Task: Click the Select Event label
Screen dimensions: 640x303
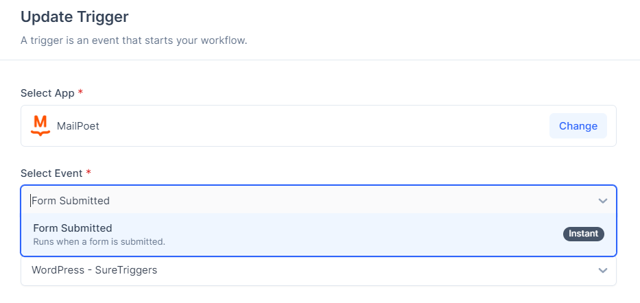Action: [51, 173]
